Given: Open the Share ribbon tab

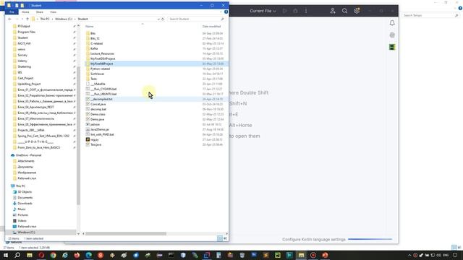Looking at the screenshot, I should (40, 12).
